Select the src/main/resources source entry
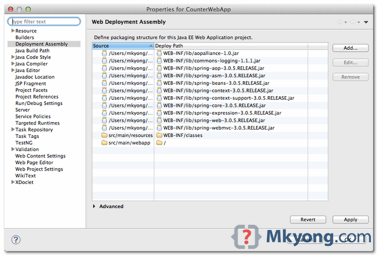 (x=131, y=135)
